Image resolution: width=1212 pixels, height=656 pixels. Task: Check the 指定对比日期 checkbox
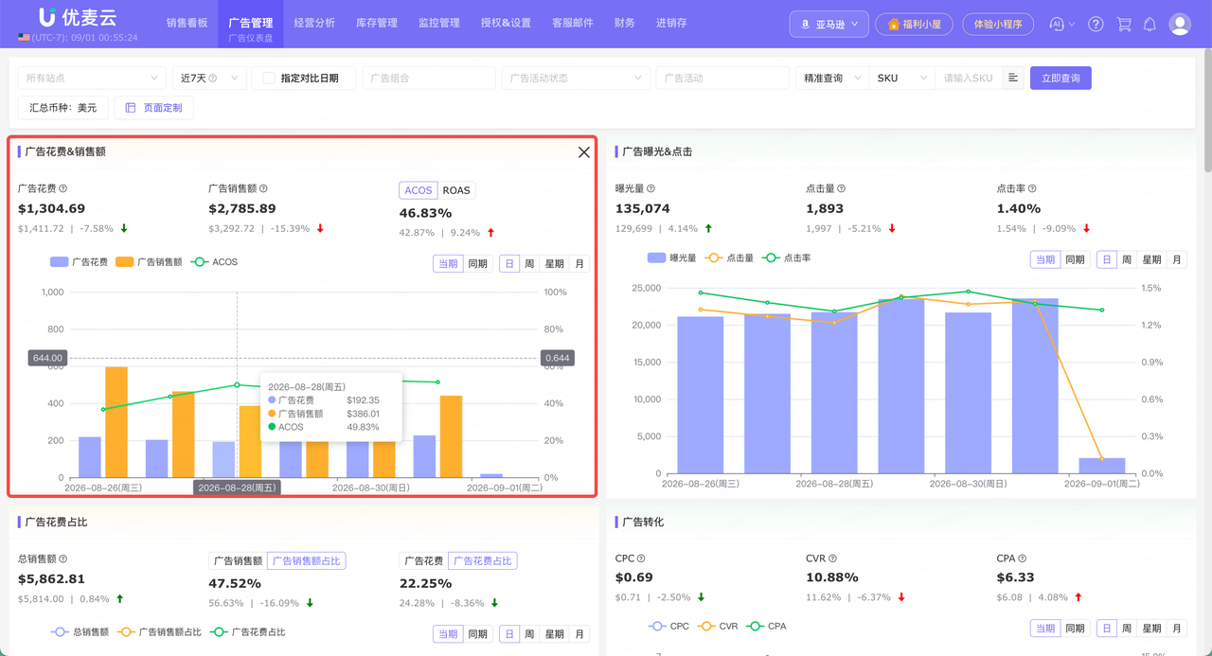pos(269,78)
